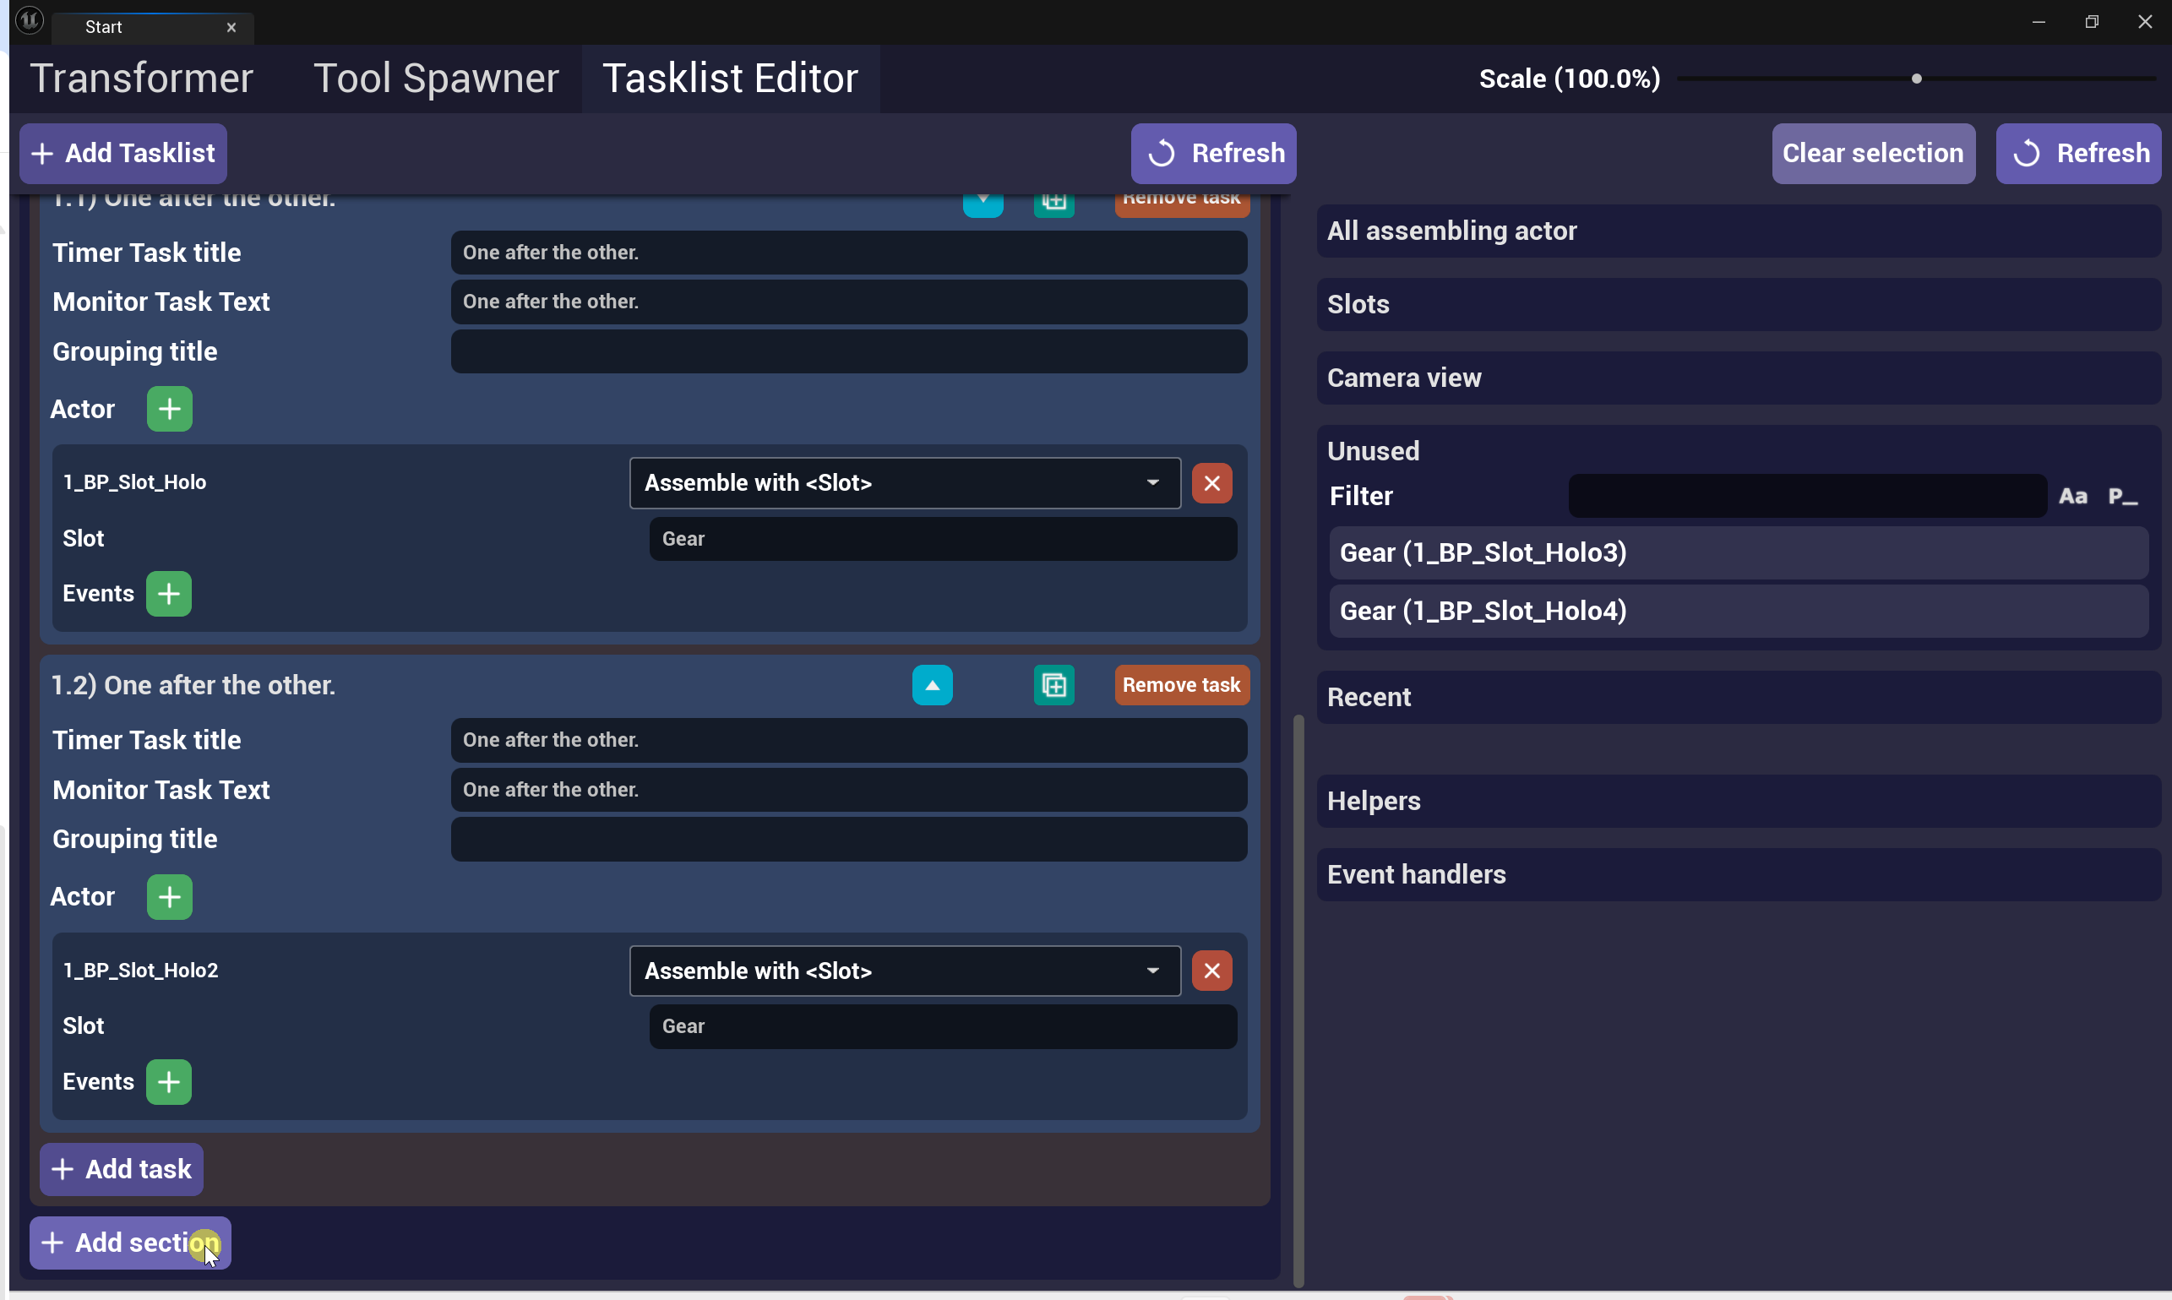Add an actor to task 1.2
The image size is (2172, 1300).
tap(169, 897)
